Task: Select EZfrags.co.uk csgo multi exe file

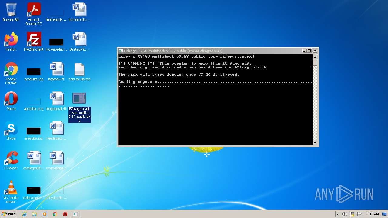Action: (79, 107)
